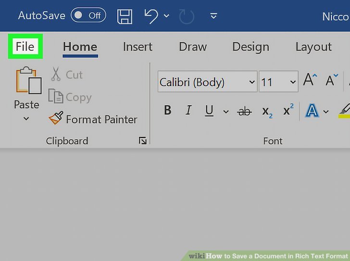The width and height of the screenshot is (350, 261).
Task: Toggle Bold formatting
Action: click(x=168, y=110)
